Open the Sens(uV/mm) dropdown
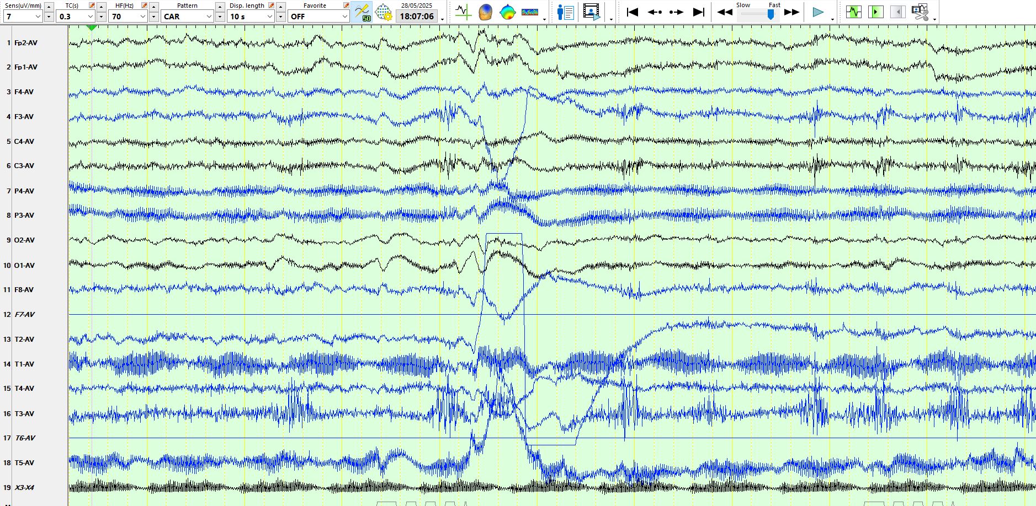1036x506 pixels. [38, 17]
